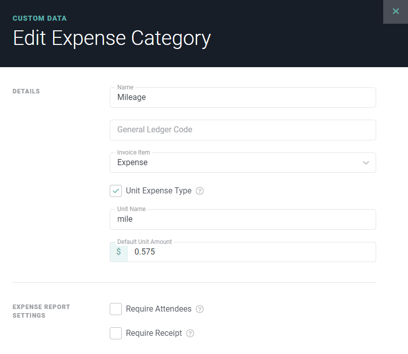Click the Require Attendees label text
This screenshot has width=408, height=354.
(159, 309)
